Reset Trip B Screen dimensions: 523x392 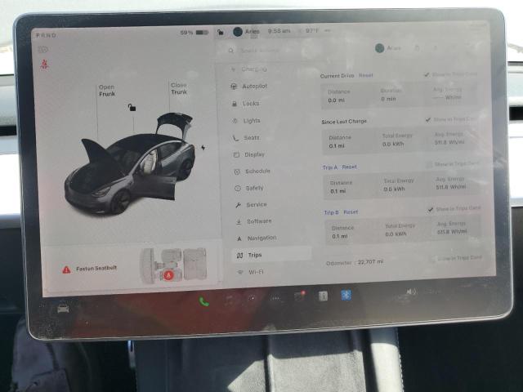click(351, 212)
